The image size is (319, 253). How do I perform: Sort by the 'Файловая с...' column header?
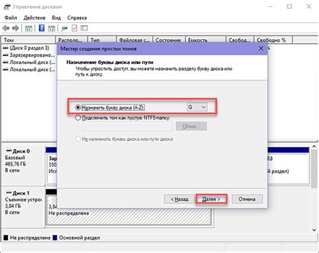[x=135, y=40]
